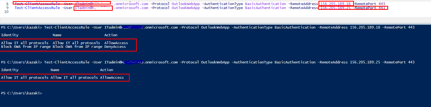Click the second Name column header in console
Screen dimensions: 431x107
pos(55,70)
